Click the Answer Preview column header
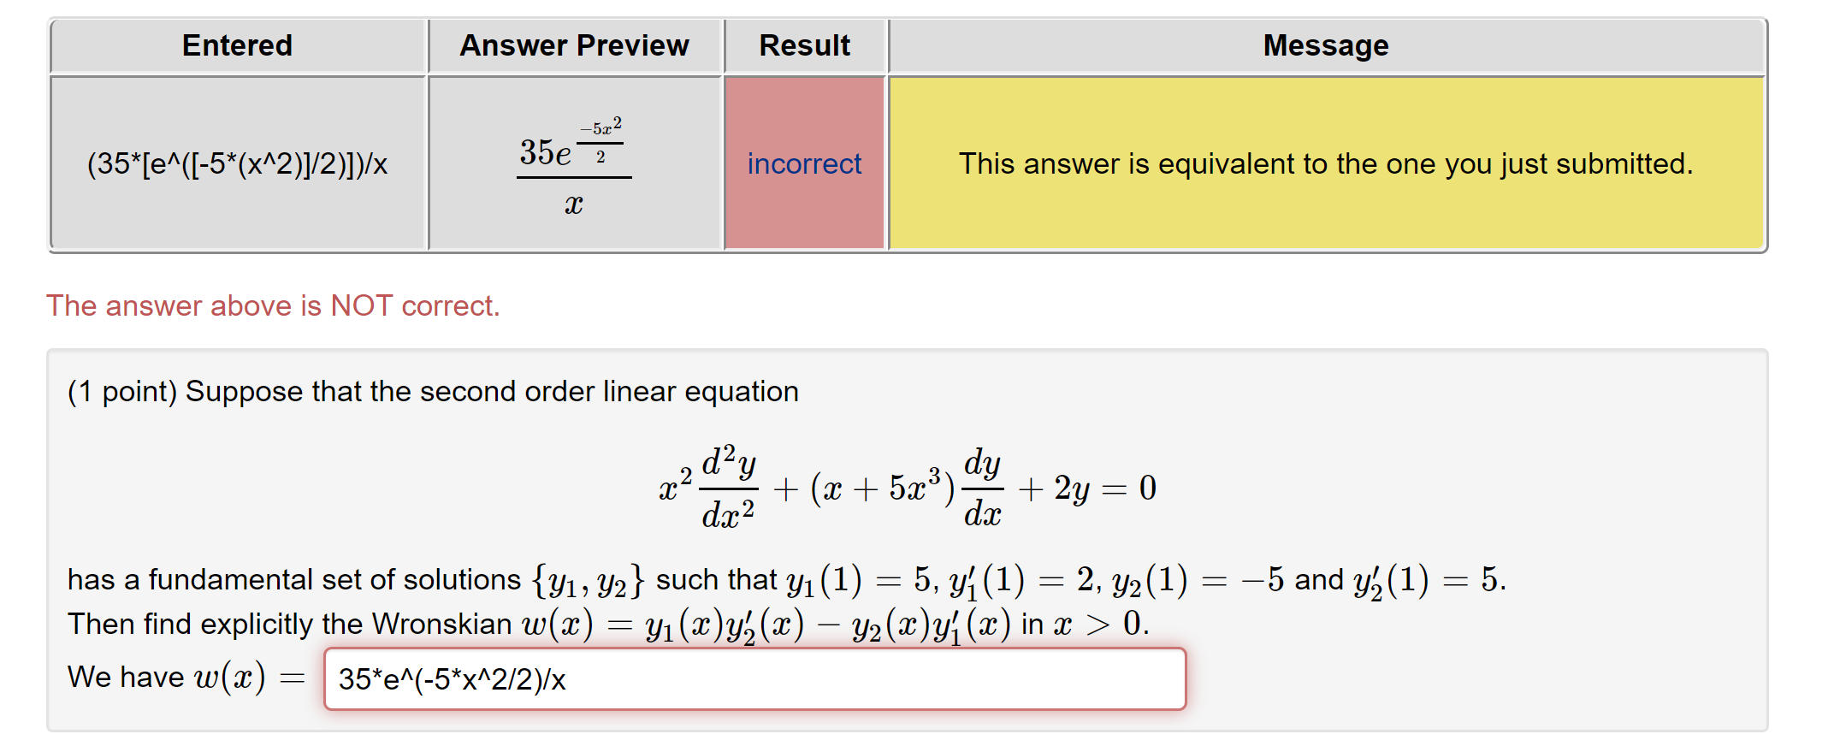Viewport: 1834px width, 752px height. pyautogui.click(x=575, y=44)
